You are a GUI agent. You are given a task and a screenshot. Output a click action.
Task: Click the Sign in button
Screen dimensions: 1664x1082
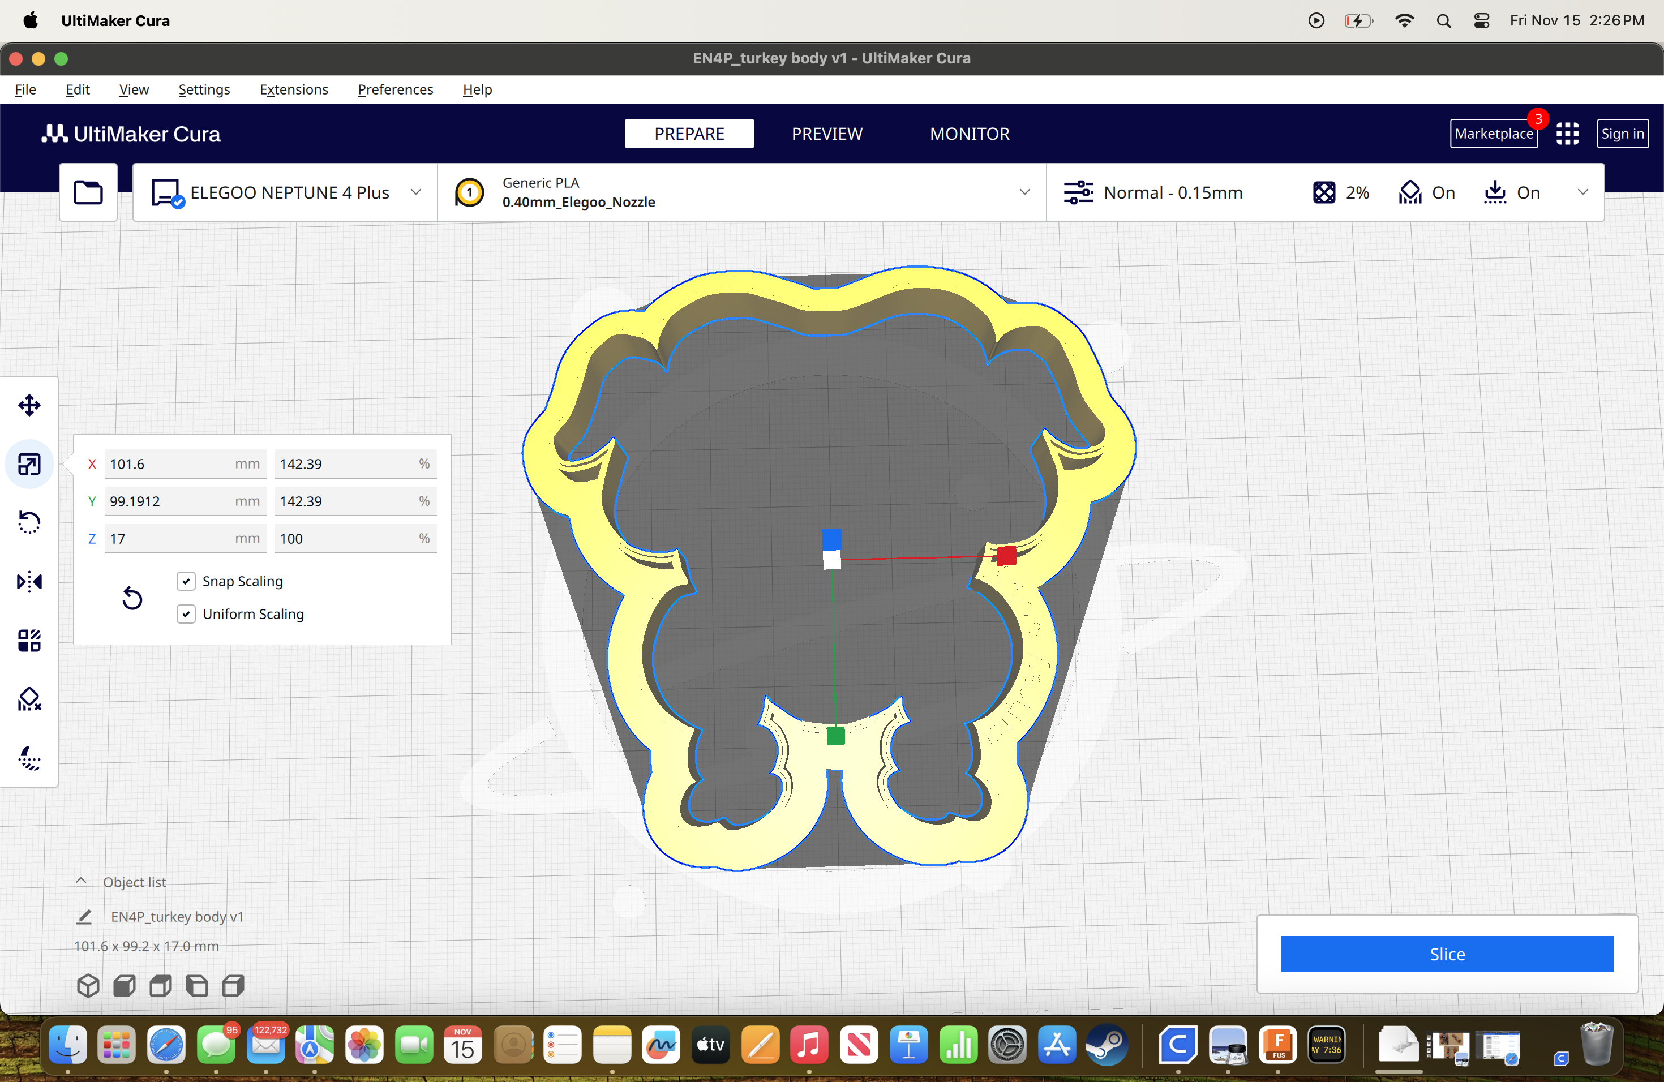click(1623, 134)
